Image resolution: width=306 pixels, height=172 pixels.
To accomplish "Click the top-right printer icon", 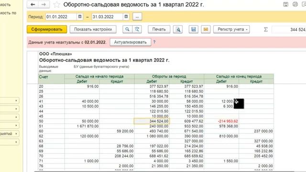I will point(295,4).
